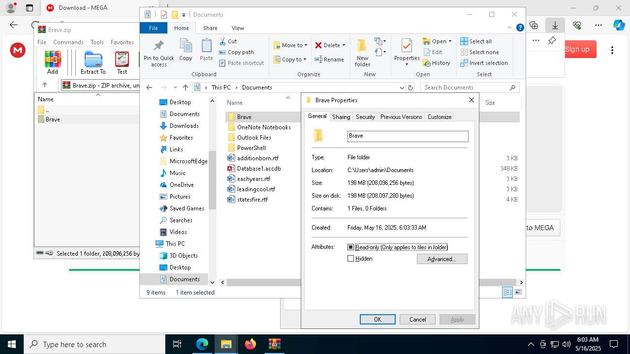630x354 pixels.
Task: Open WinRAR Commands menu
Action: tap(68, 42)
